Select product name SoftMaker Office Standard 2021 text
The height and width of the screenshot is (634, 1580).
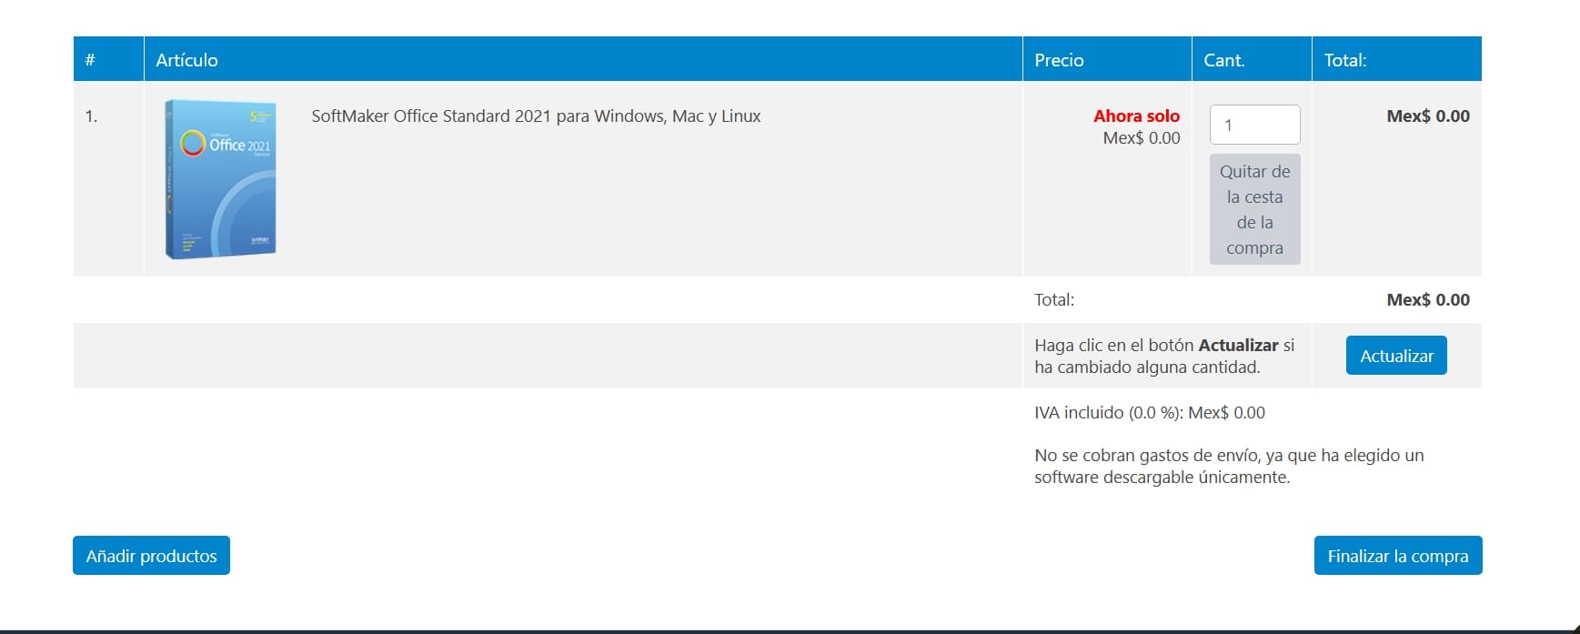tap(536, 116)
